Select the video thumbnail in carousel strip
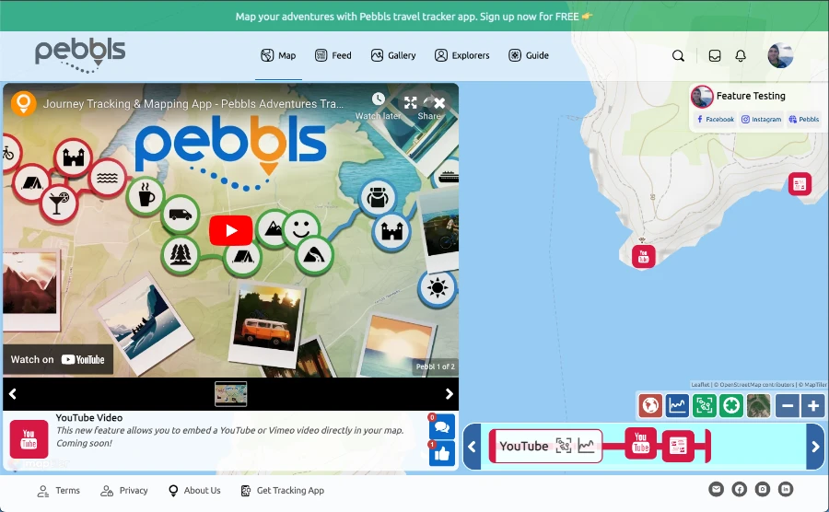The width and height of the screenshot is (829, 512). point(230,393)
